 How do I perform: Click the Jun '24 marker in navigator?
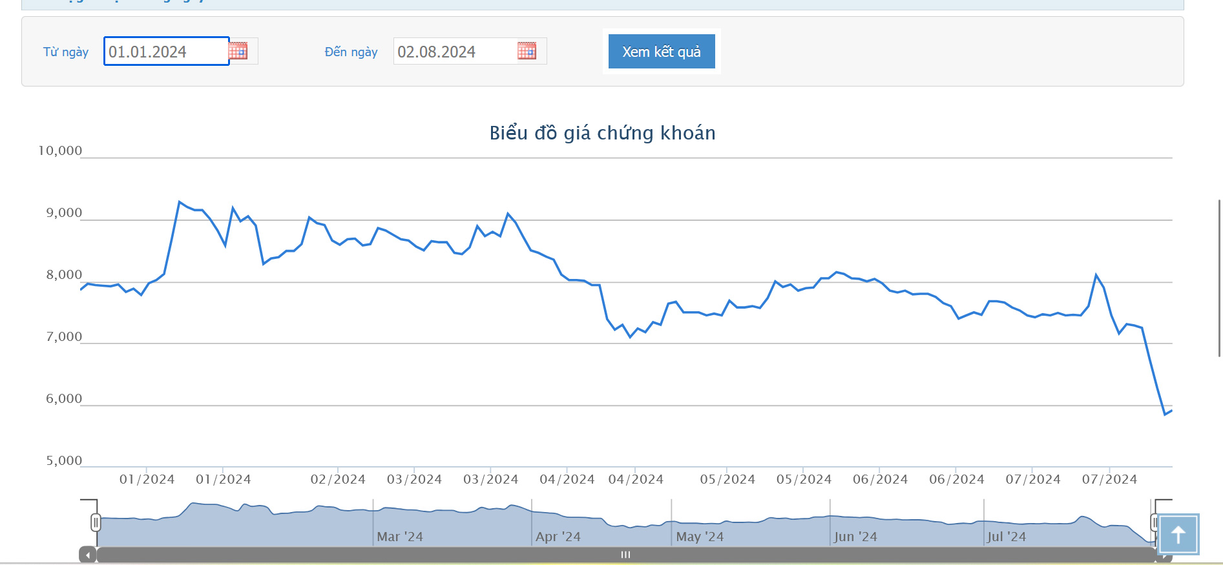(x=855, y=537)
